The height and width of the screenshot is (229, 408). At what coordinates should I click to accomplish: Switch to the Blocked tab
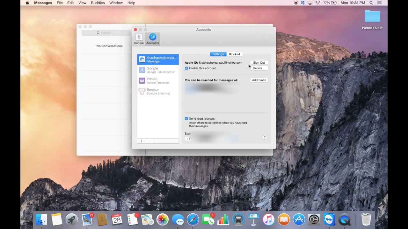234,54
